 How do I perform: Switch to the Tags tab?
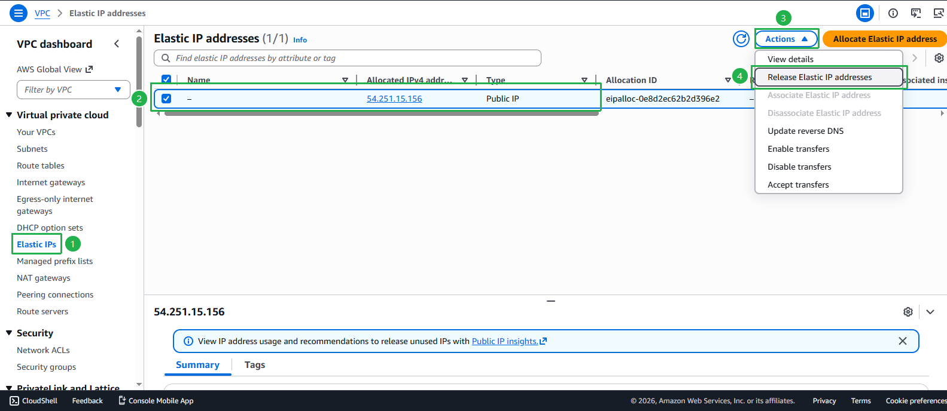click(x=255, y=365)
